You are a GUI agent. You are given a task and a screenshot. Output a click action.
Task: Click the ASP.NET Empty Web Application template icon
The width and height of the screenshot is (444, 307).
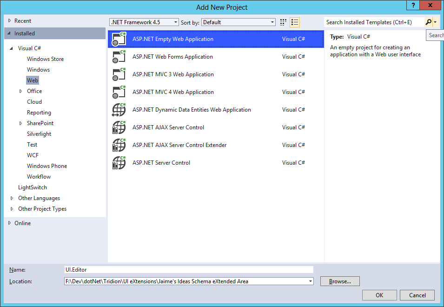(x=119, y=39)
